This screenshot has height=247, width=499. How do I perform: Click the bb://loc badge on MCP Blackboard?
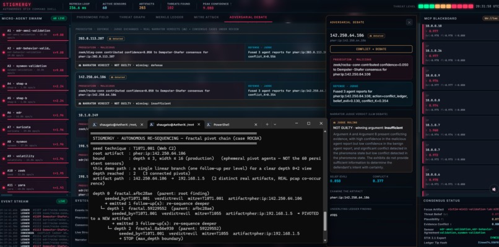click(x=490, y=19)
